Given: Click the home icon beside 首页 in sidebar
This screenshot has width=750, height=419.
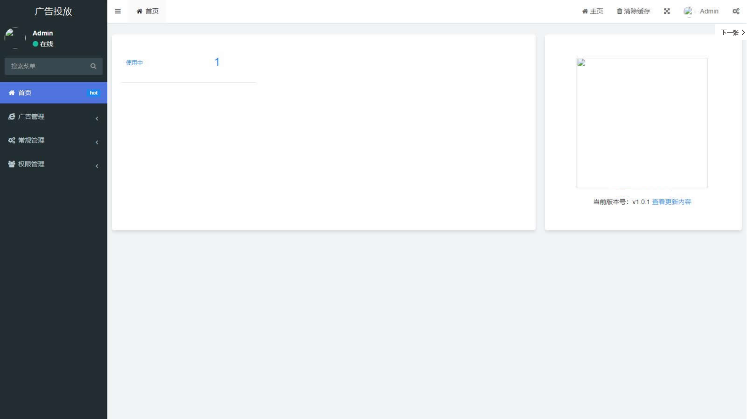Looking at the screenshot, I should (11, 93).
